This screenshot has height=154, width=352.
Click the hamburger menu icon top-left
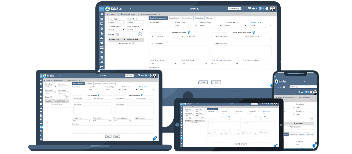click(101, 8)
